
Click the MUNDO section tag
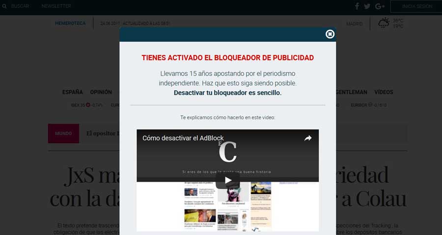tap(63, 133)
